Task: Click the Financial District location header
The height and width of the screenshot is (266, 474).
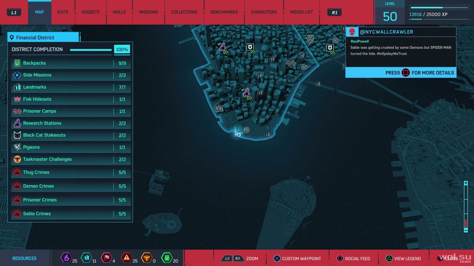Action: 43,37
